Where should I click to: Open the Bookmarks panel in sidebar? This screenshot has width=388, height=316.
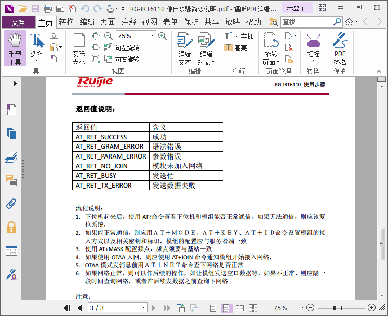(x=11, y=110)
